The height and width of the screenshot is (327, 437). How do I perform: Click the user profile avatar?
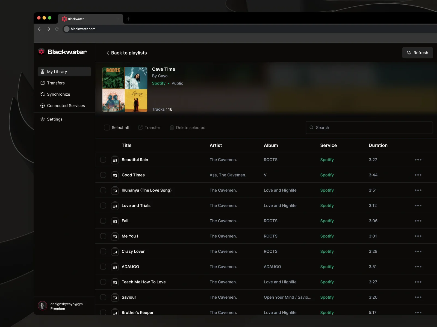coord(42,306)
